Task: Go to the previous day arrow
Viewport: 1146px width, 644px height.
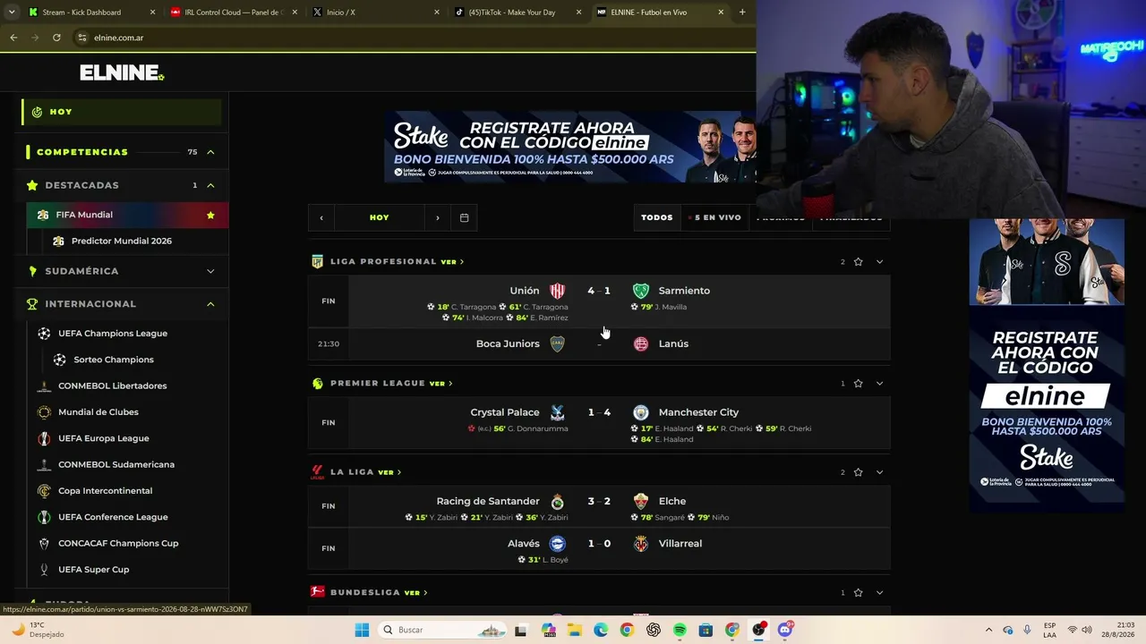Action: pos(321,217)
